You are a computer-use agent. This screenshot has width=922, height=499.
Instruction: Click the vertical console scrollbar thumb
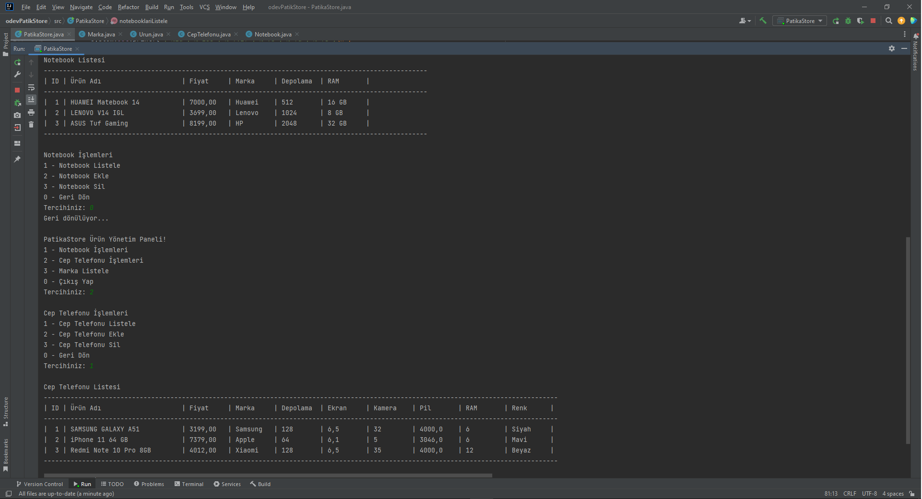pyautogui.click(x=908, y=340)
